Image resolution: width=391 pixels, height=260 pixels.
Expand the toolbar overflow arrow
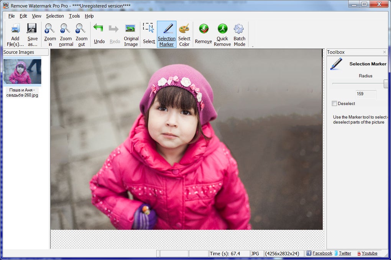tap(253, 46)
